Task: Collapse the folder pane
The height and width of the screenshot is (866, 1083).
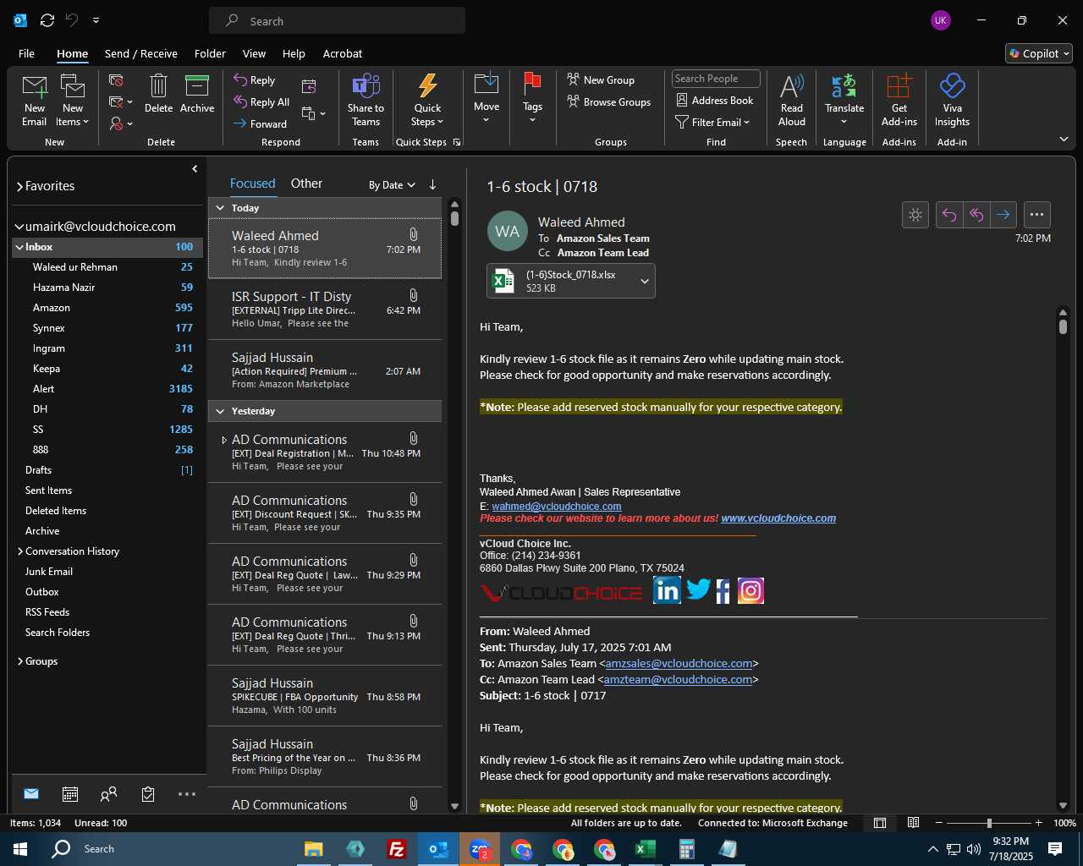Action: point(195,169)
